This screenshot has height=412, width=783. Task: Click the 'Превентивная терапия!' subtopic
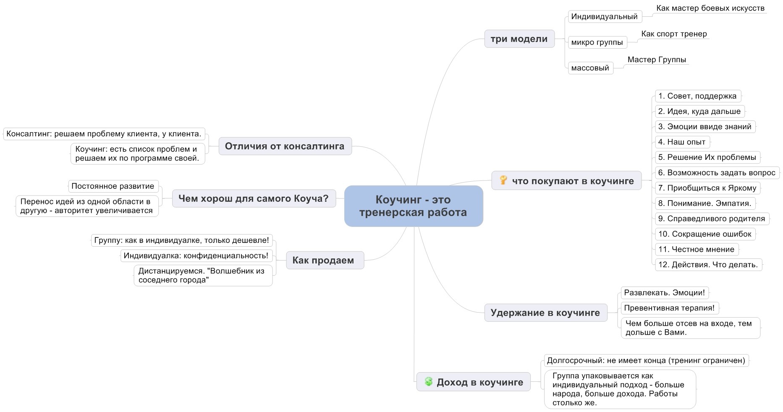[670, 308]
